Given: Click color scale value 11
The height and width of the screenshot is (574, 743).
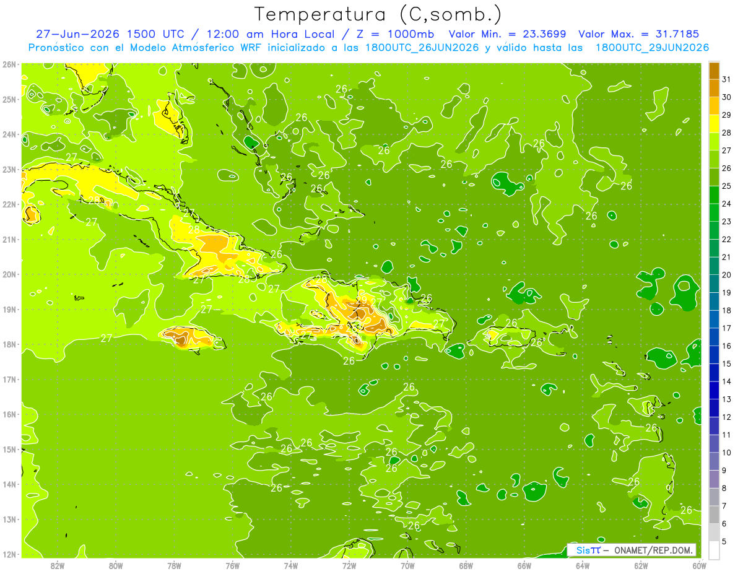Looking at the screenshot, I should (x=726, y=435).
